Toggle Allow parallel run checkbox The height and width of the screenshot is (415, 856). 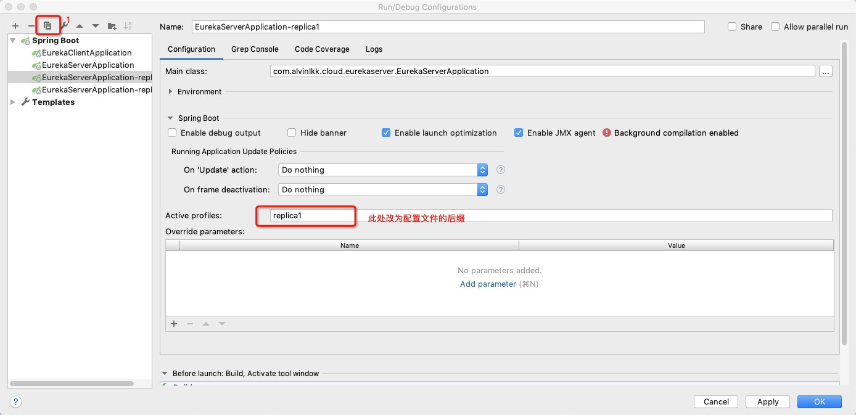(775, 27)
